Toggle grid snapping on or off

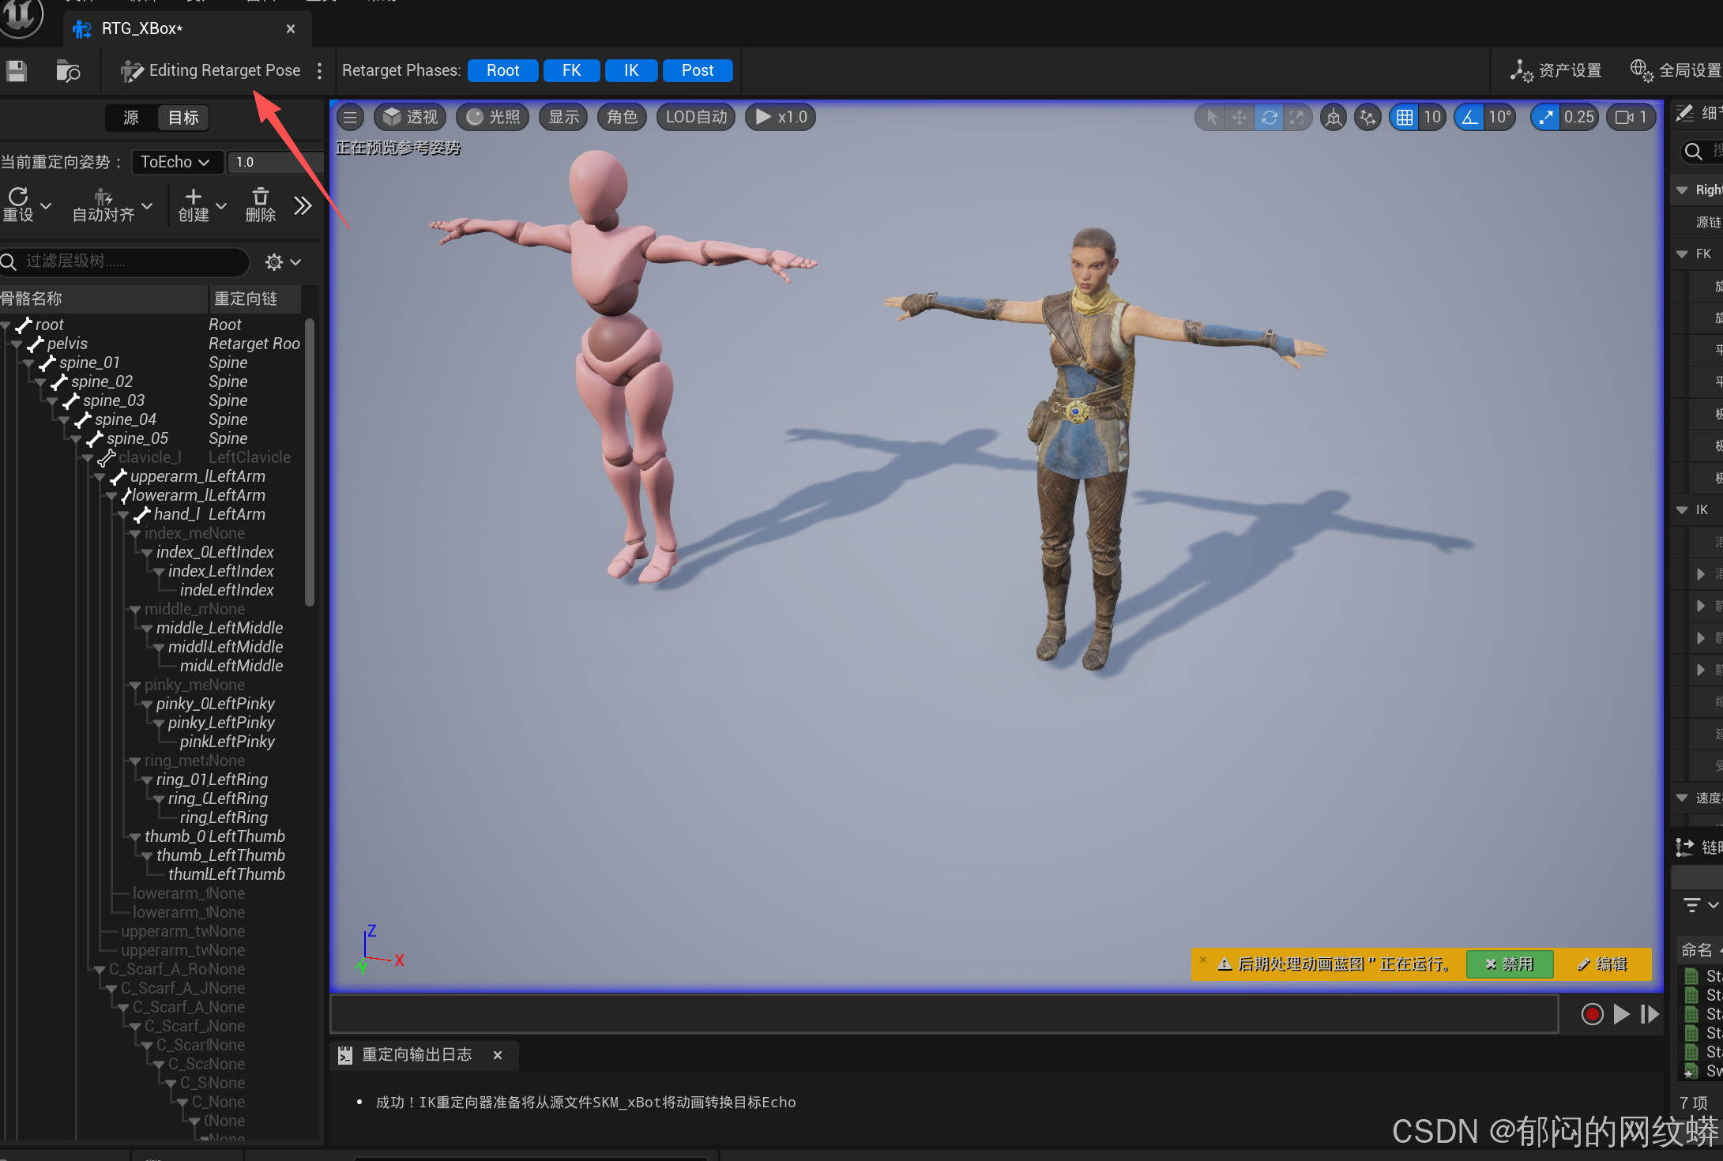click(x=1405, y=118)
